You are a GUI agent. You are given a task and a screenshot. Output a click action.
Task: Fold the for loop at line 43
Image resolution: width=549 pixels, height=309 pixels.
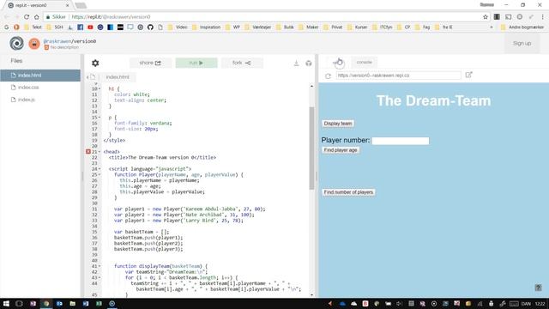coord(100,277)
